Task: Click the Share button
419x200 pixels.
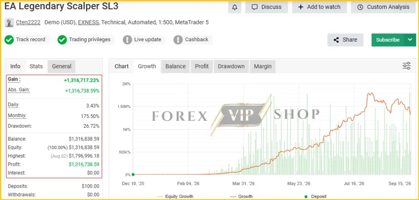Action: coord(345,40)
